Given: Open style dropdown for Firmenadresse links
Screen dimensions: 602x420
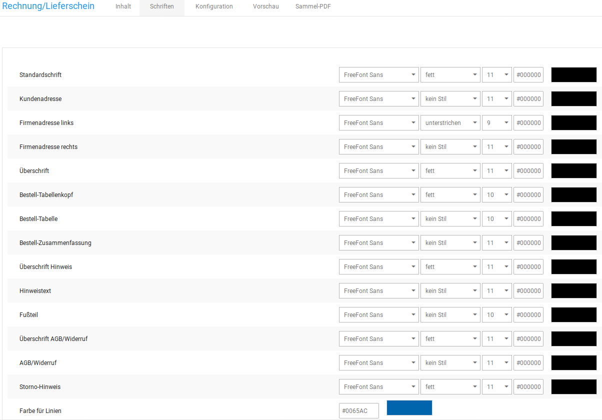Looking at the screenshot, I should click(450, 123).
